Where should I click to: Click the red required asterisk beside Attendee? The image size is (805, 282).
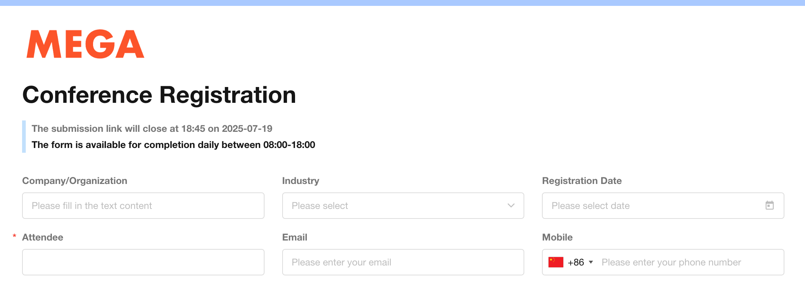(x=14, y=236)
